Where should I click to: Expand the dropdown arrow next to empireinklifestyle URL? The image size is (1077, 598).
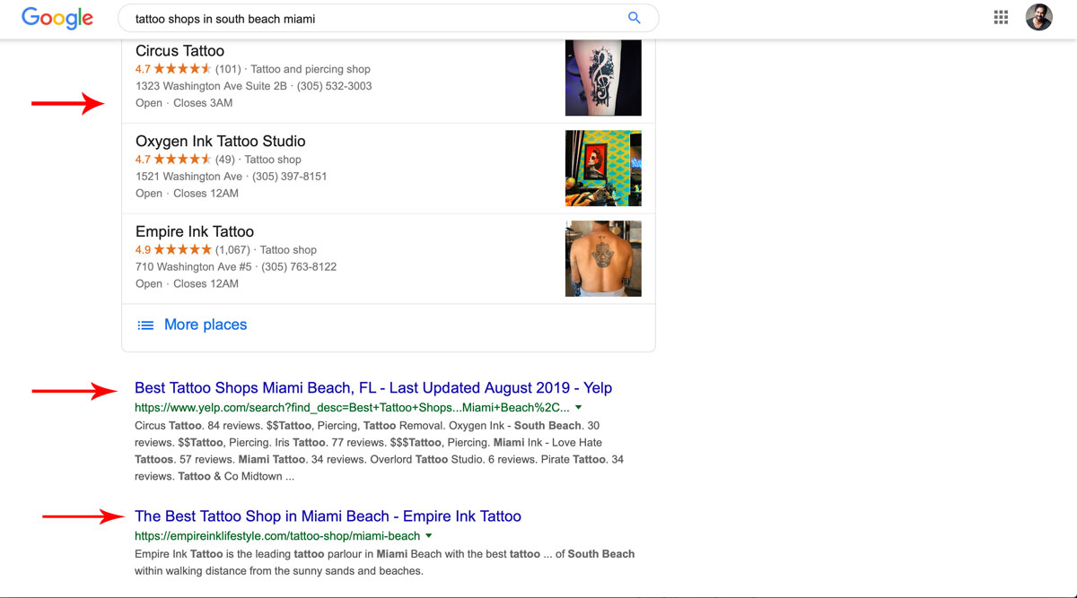429,536
